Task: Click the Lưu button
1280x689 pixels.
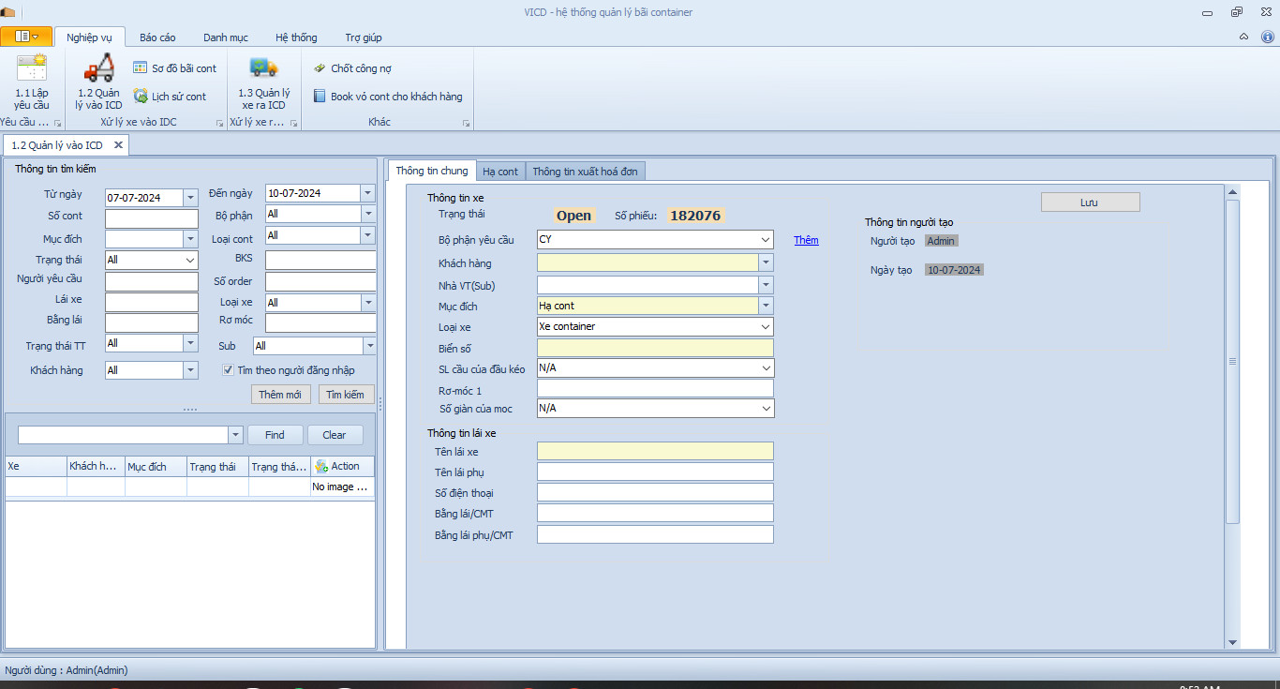Action: 1090,202
